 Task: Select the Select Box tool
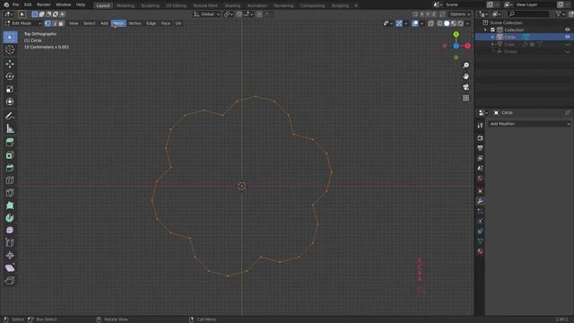click(10, 38)
